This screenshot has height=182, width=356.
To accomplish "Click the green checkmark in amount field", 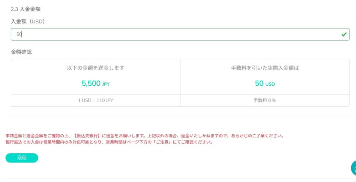I will coord(344,34).
